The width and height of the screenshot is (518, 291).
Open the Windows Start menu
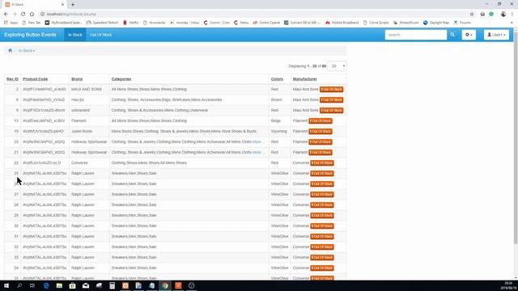[x=6, y=285]
